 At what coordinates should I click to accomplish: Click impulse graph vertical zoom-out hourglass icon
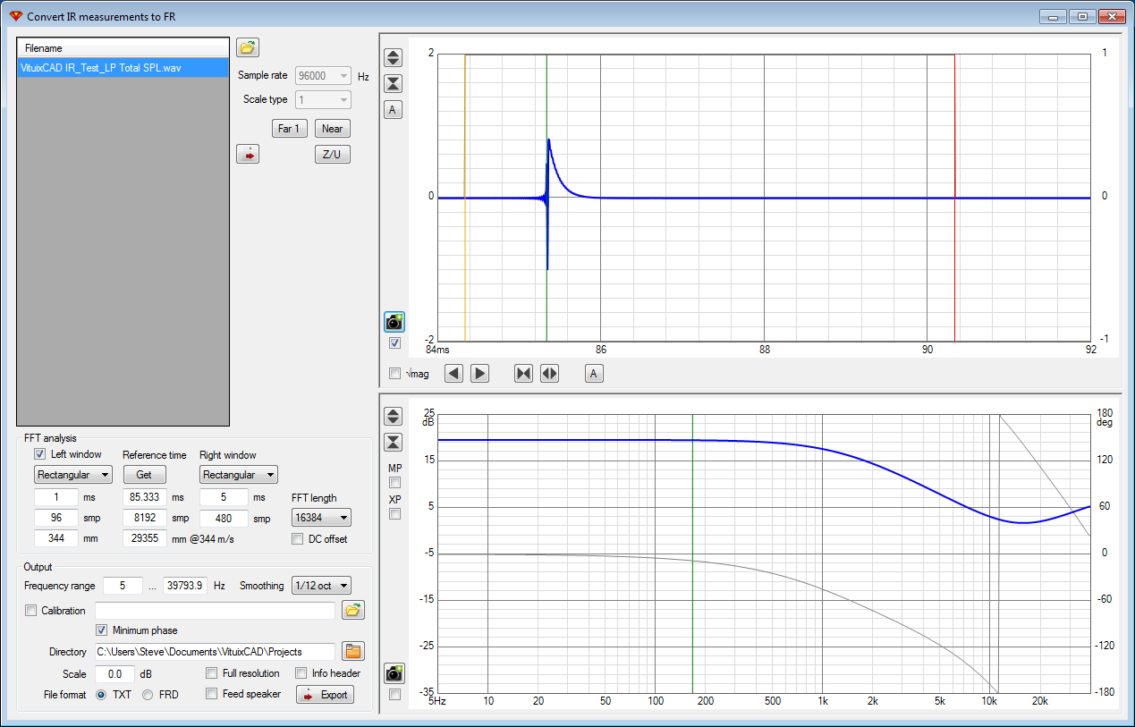click(394, 83)
